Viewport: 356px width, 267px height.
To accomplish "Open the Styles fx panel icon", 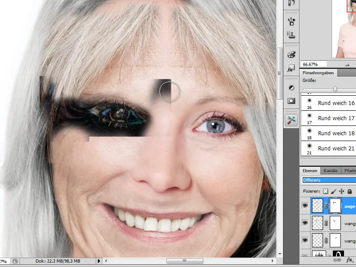I will pos(291,69).
